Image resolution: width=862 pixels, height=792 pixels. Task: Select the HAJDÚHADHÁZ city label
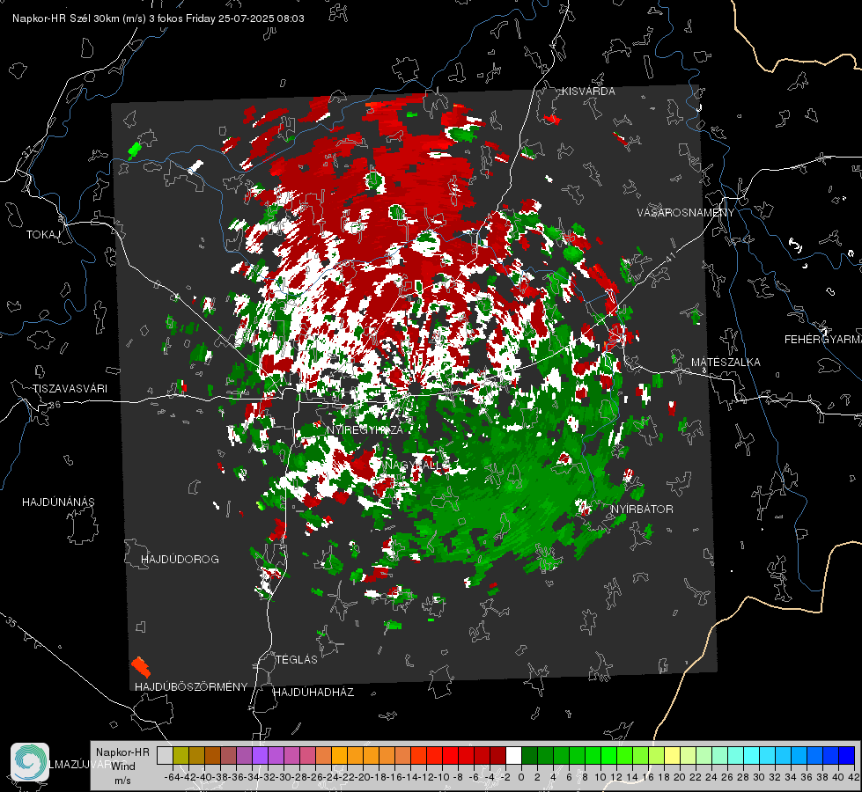click(313, 693)
